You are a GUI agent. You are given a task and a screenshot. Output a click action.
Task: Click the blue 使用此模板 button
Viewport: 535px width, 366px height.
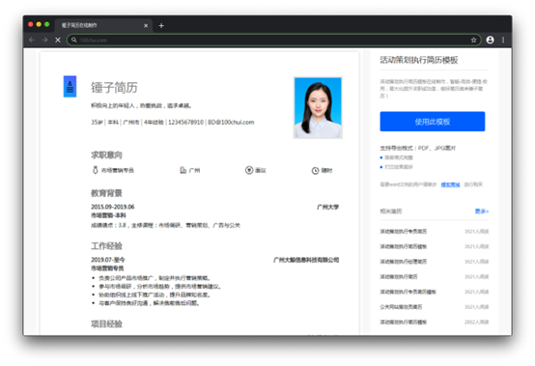pos(433,122)
